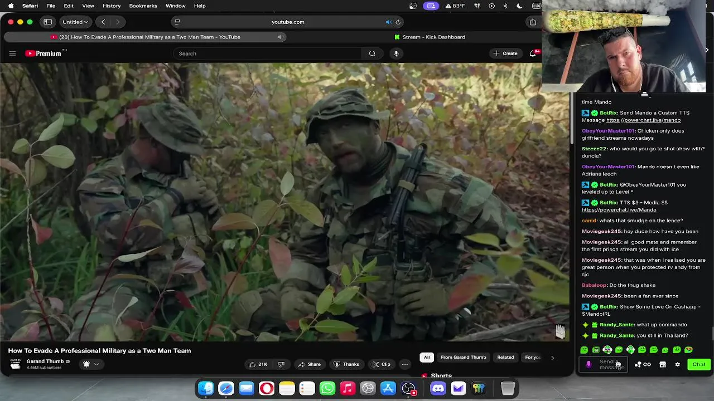Image resolution: width=714 pixels, height=401 pixels.
Task: Click the Garand Thumb channel avatar
Action: (16, 364)
